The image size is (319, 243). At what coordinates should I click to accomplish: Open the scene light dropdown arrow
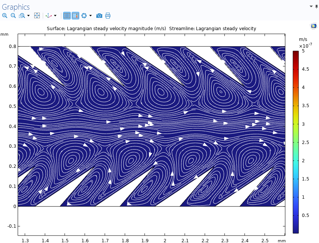click(90, 16)
